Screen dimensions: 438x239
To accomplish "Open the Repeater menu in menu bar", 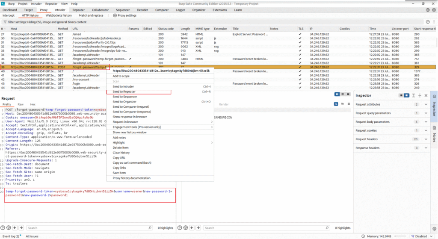I will point(51,4).
